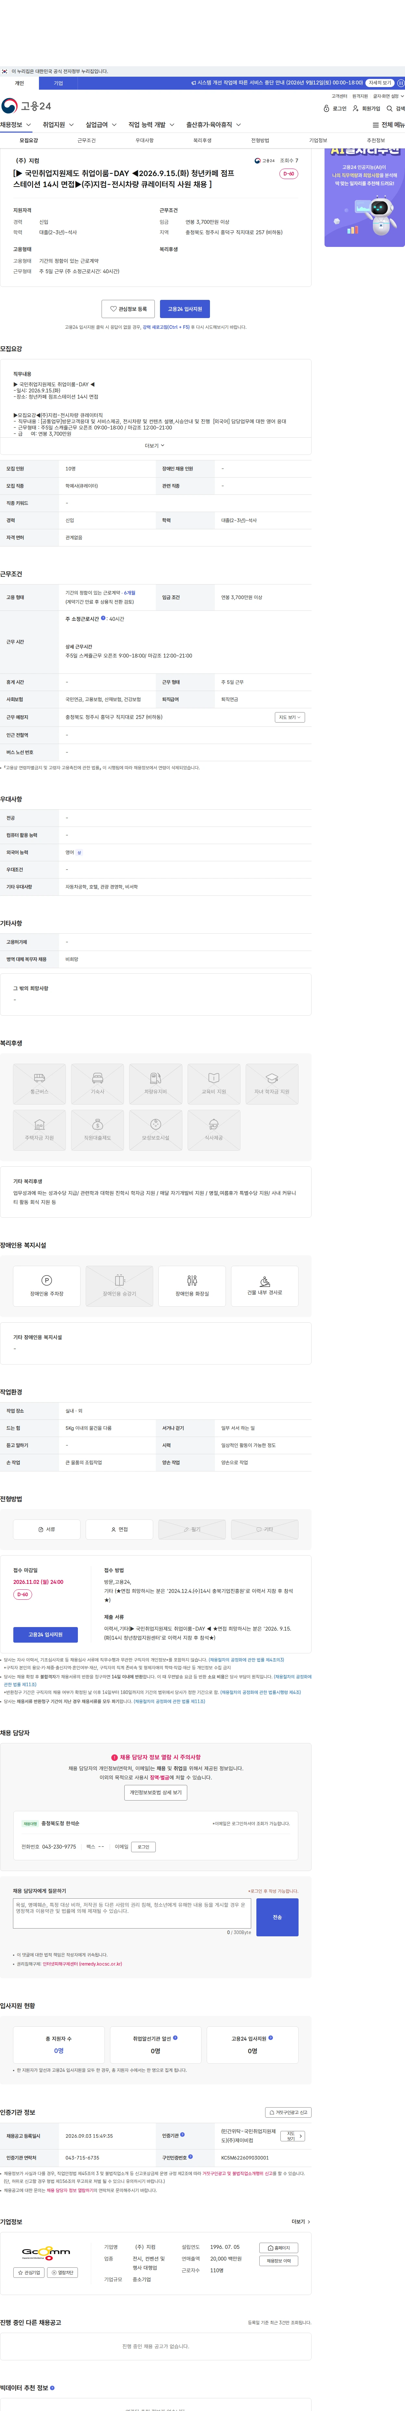
Task: Click the 인증기관 info icon
Action: [x=182, y=2135]
